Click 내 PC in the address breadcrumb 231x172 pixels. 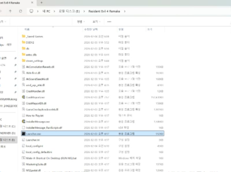click(47, 11)
